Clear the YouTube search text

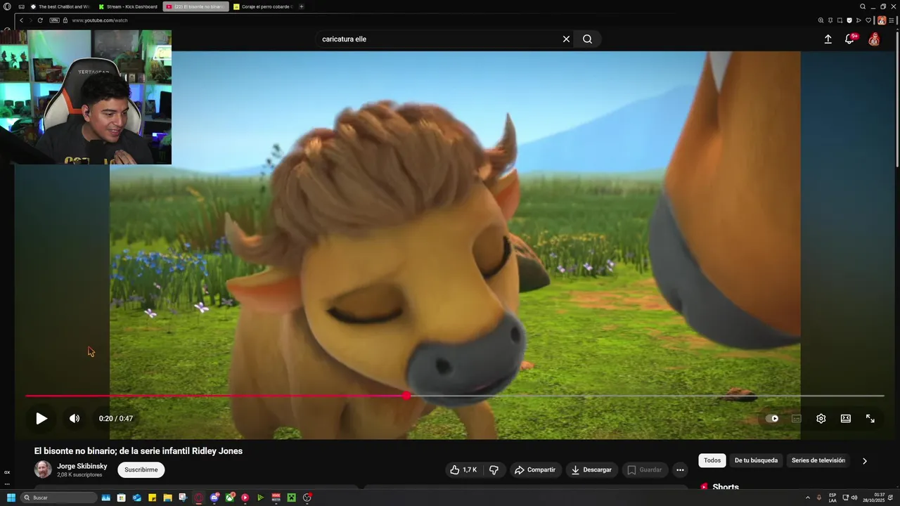[x=566, y=39]
